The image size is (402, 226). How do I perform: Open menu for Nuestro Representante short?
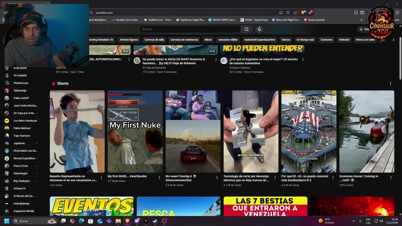[x=101, y=178]
